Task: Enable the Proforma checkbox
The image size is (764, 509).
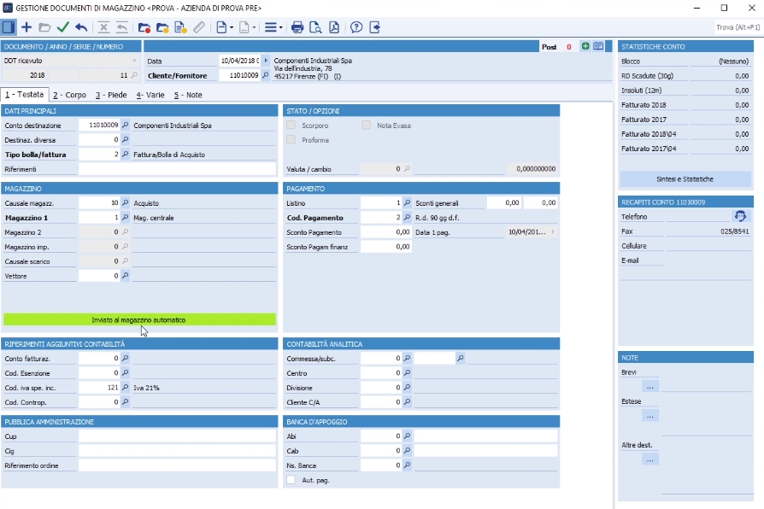Action: [x=291, y=140]
